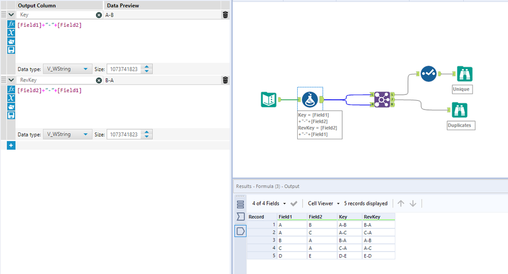Clear the RevKey output column name
The height and width of the screenshot is (274, 508).
pyautogui.click(x=99, y=80)
